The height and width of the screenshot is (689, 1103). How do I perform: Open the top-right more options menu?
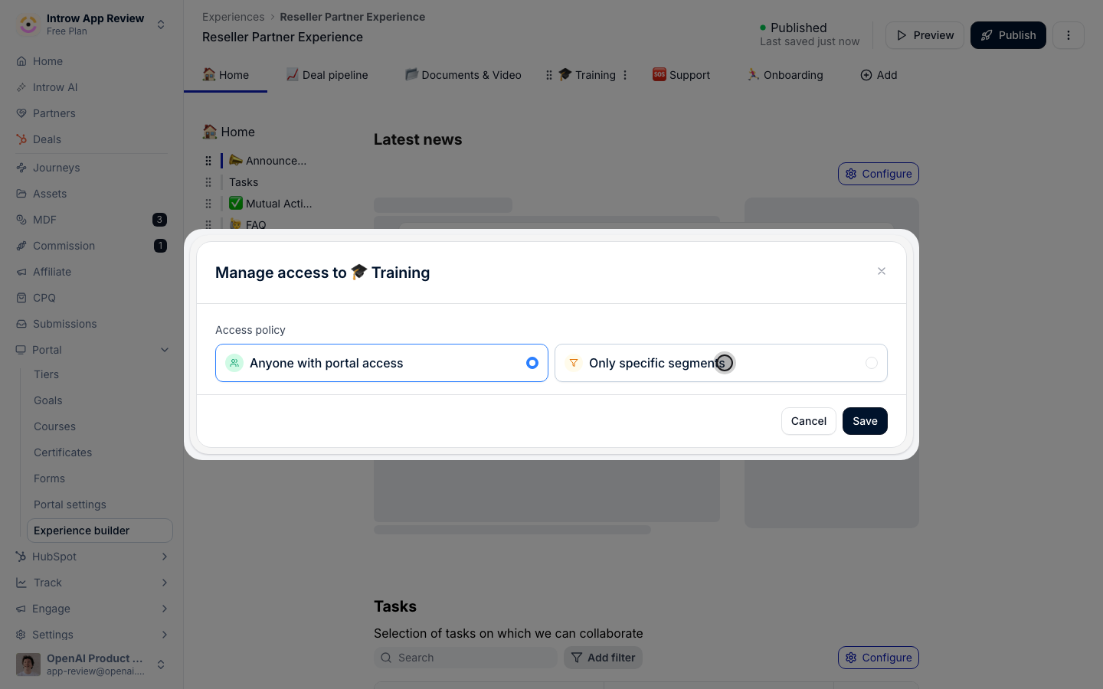(x=1069, y=35)
